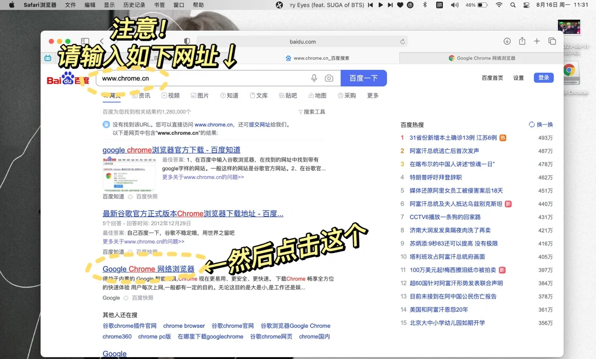This screenshot has width=596, height=359.
Task: Select the 采购 search category
Action: coord(347,95)
